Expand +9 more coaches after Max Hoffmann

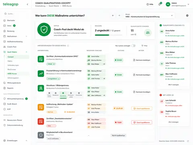(x=104, y=95)
